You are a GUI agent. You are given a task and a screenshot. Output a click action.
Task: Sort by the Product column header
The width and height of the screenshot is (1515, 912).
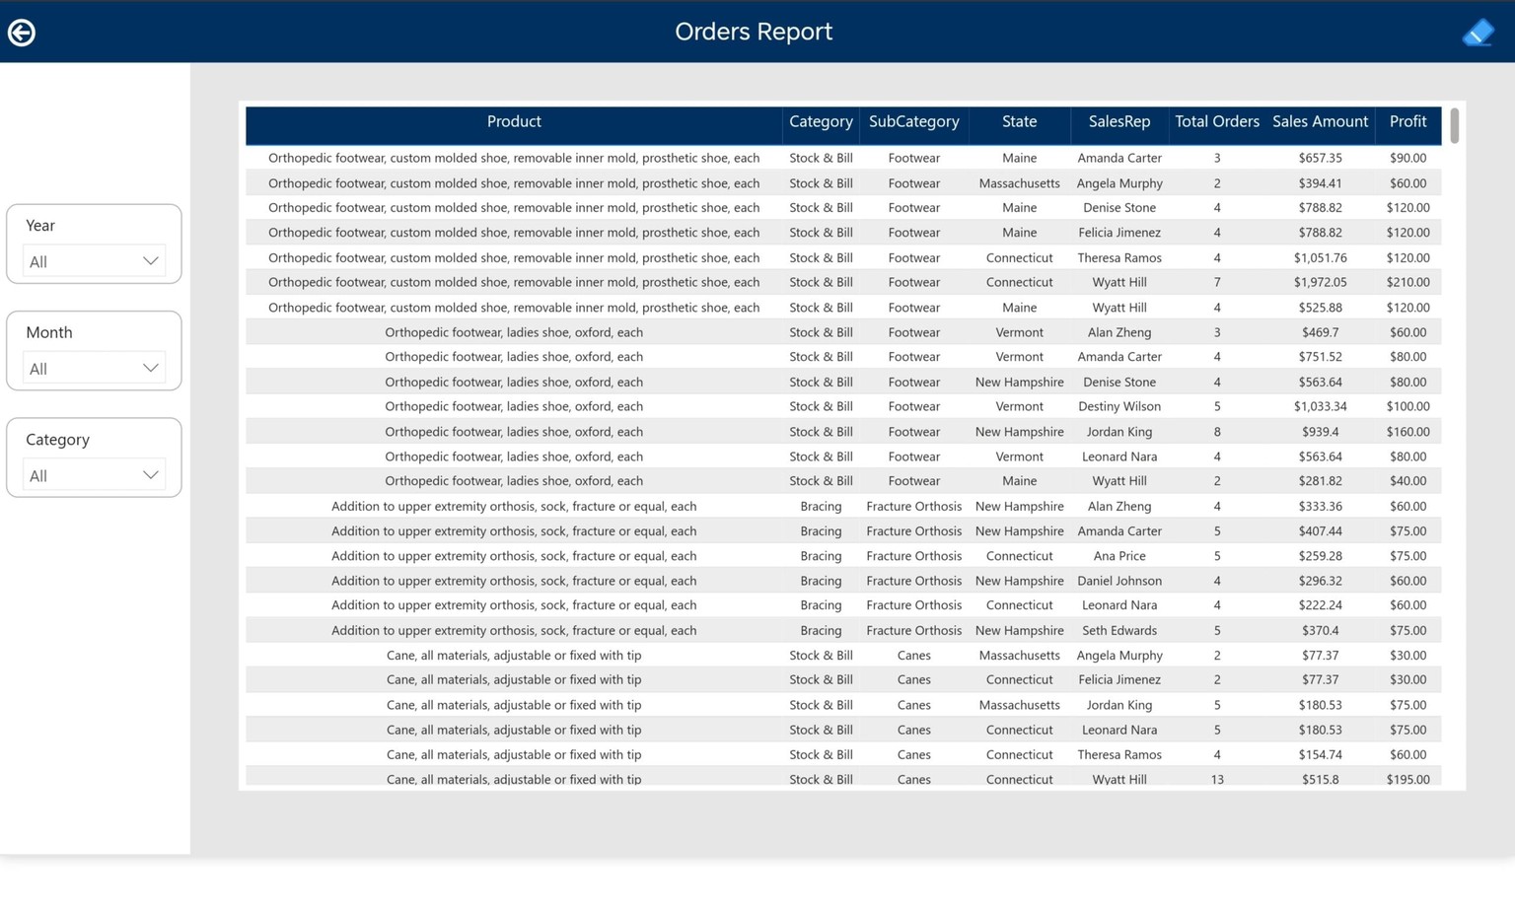click(514, 121)
